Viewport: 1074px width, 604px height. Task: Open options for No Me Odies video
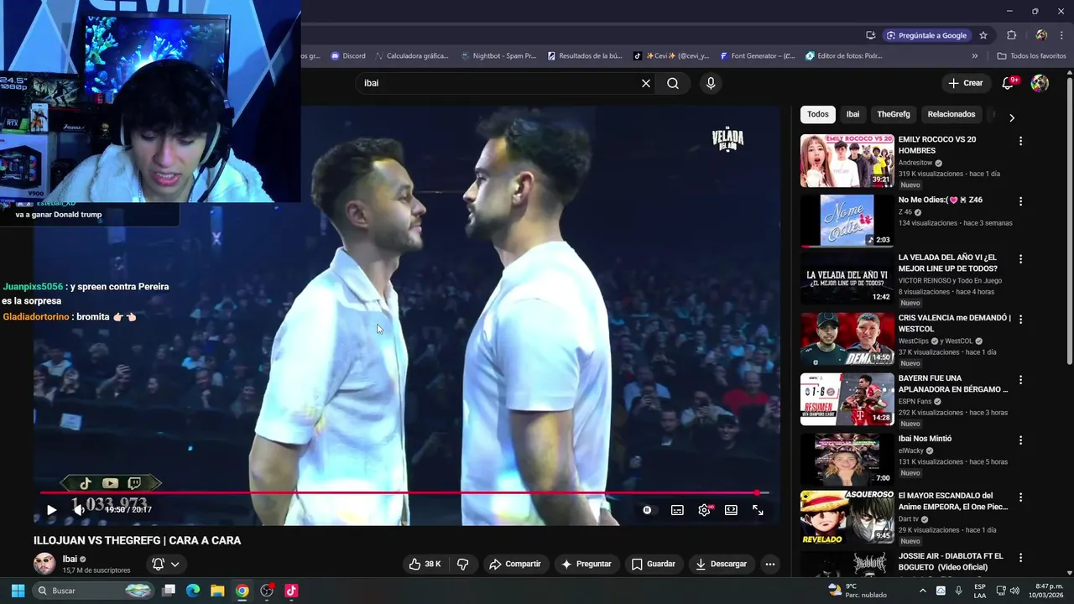[x=1020, y=201]
